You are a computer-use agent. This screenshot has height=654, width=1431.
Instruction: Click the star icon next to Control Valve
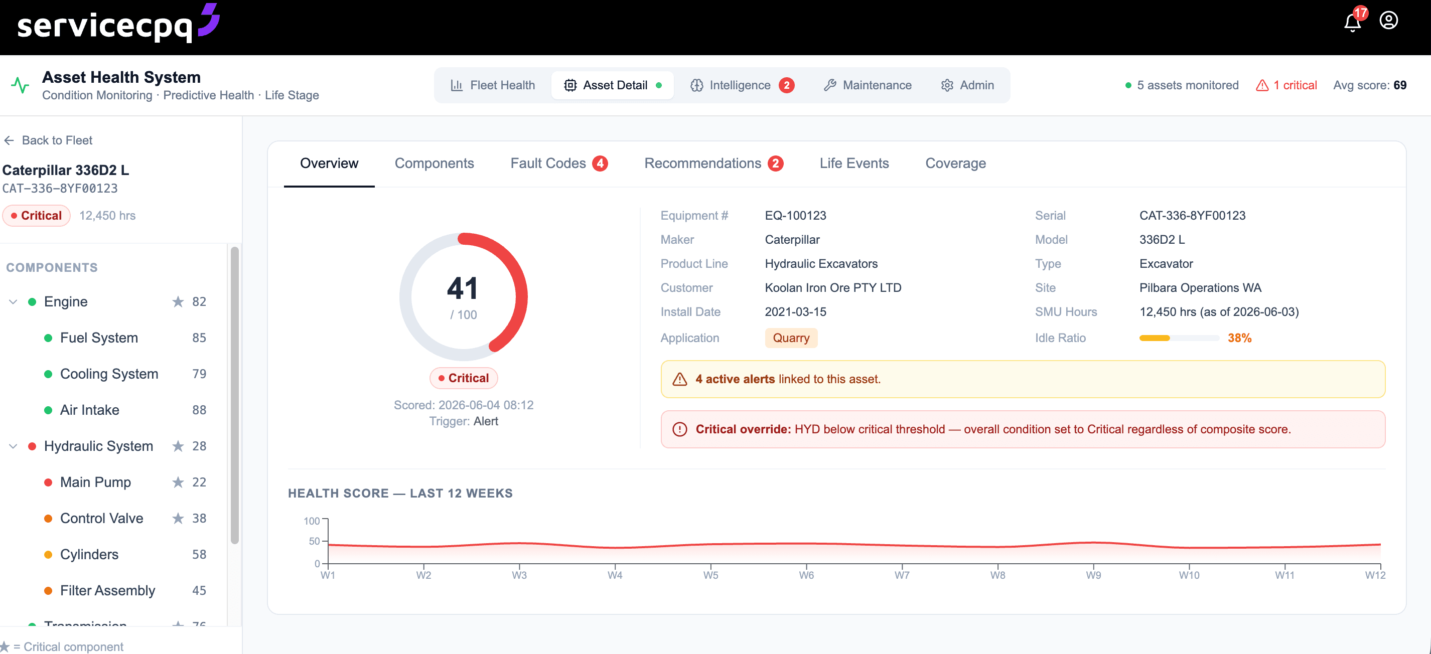point(178,518)
